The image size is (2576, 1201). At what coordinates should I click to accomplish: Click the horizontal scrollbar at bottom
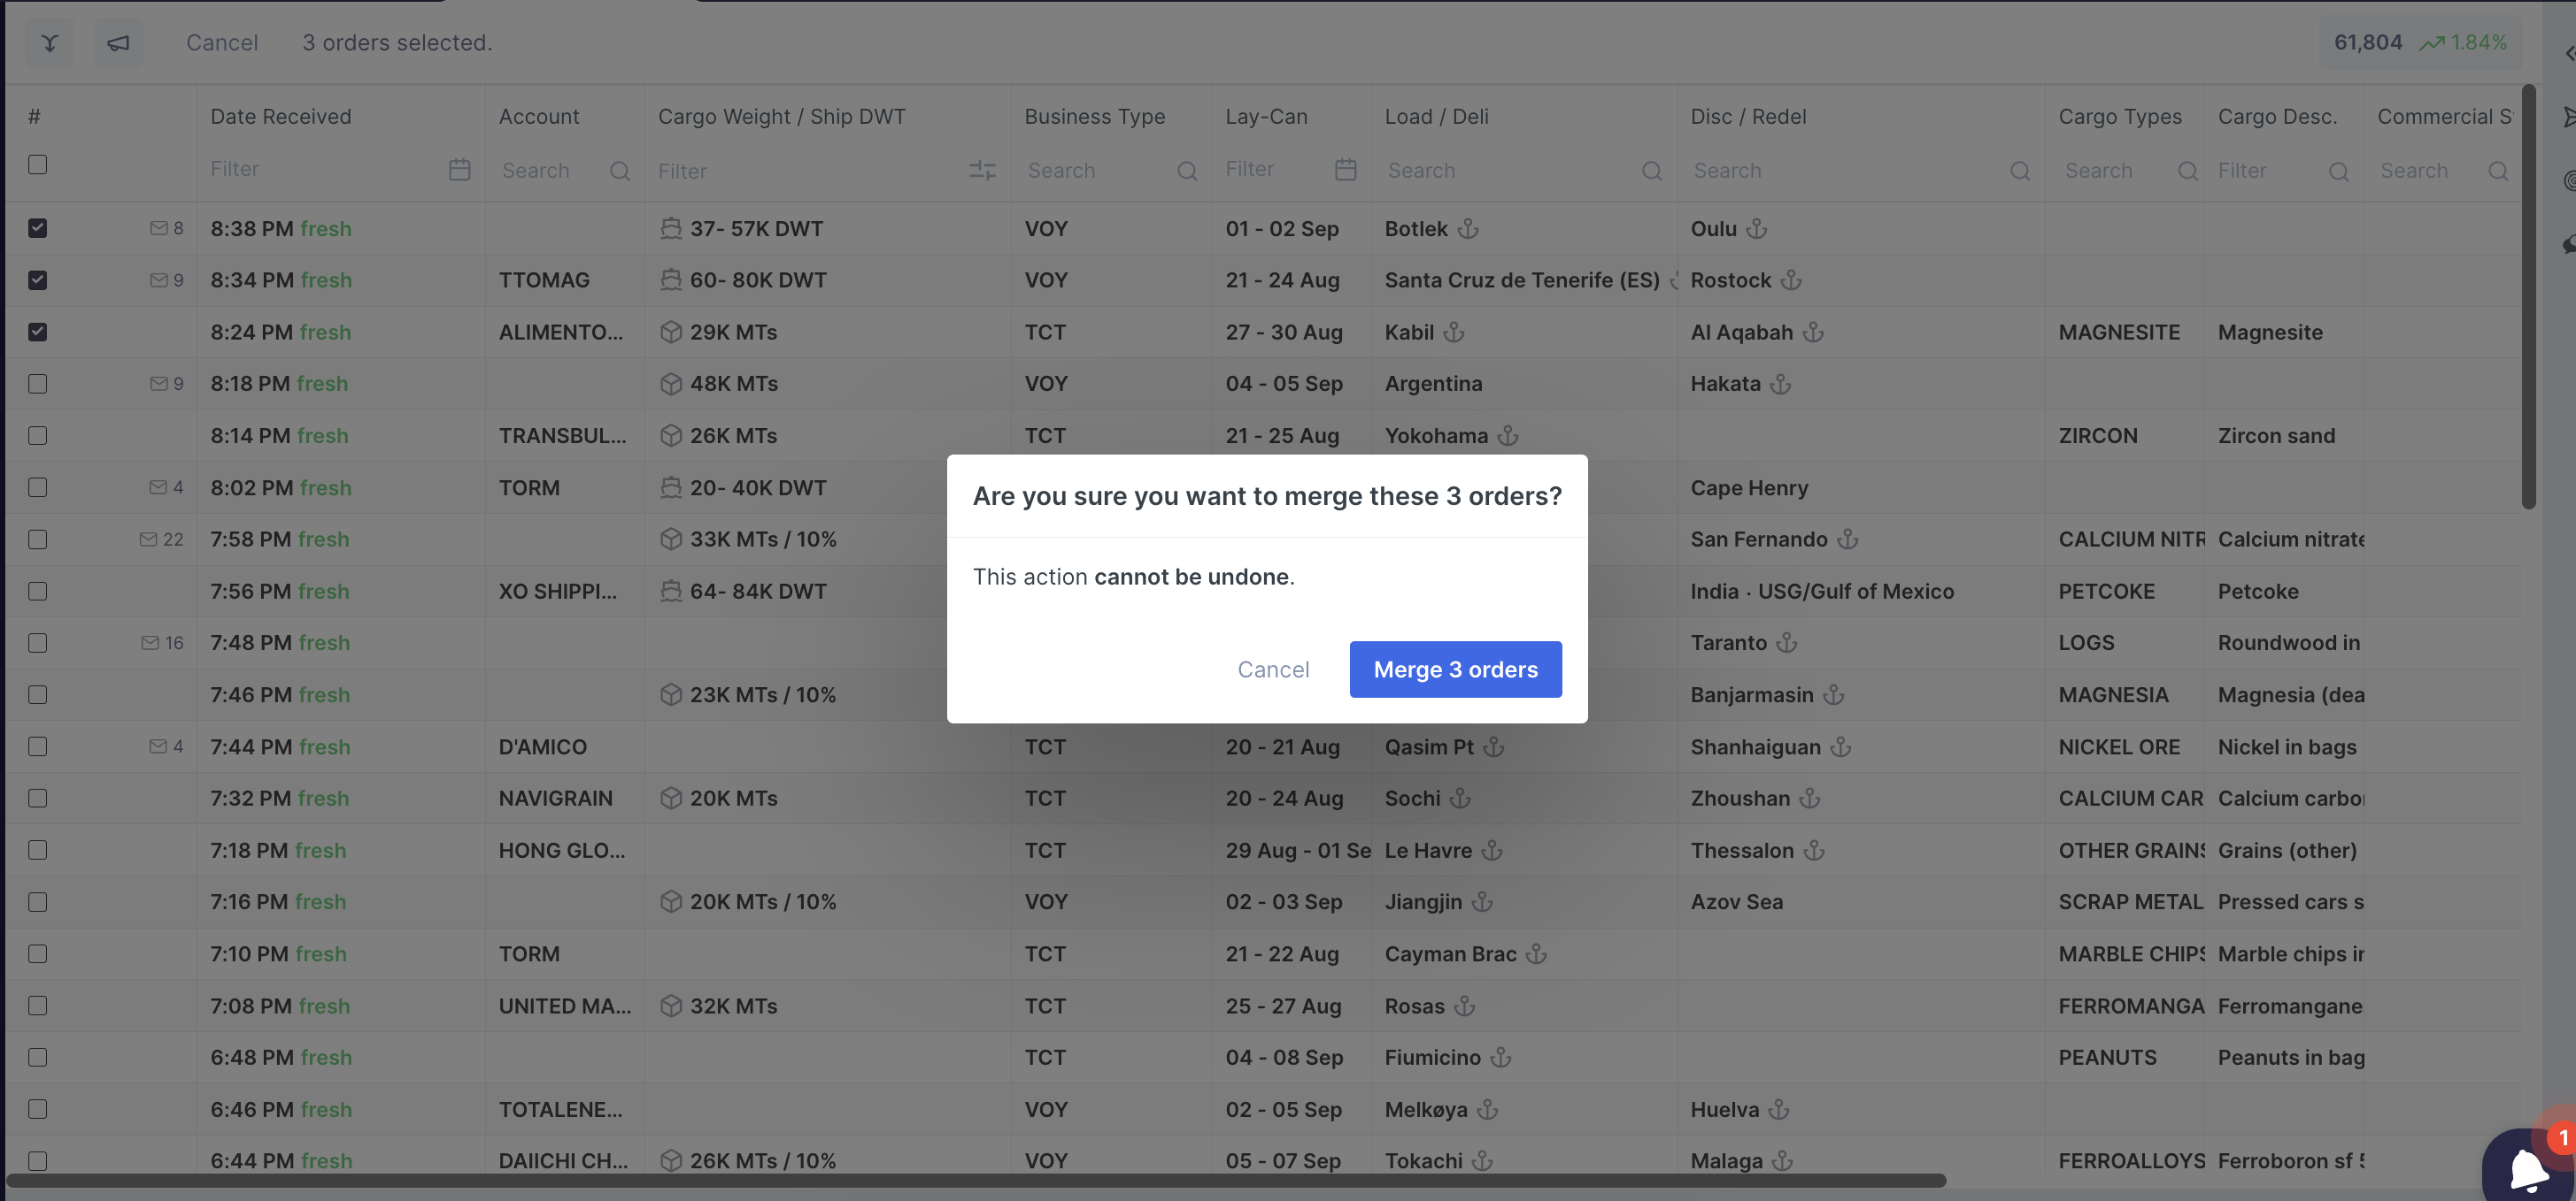tap(975, 1181)
